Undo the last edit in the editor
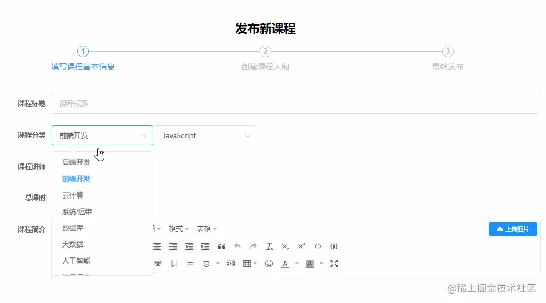546x303 pixels. coord(237,246)
